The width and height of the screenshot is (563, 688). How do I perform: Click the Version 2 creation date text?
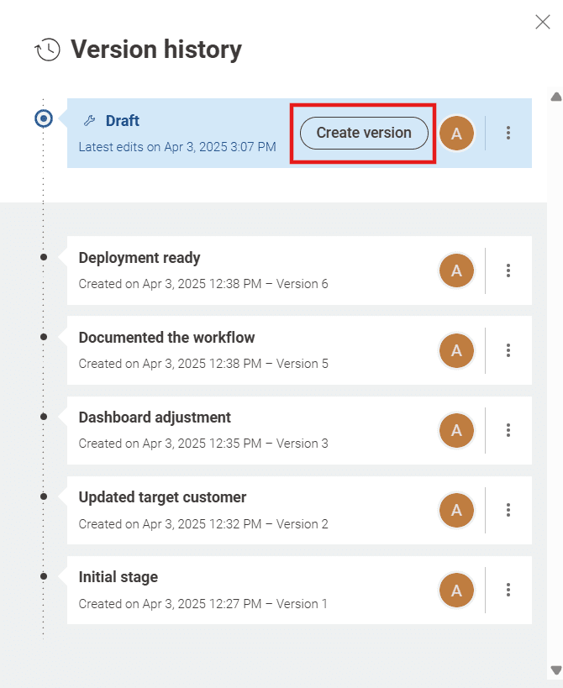pos(203,524)
